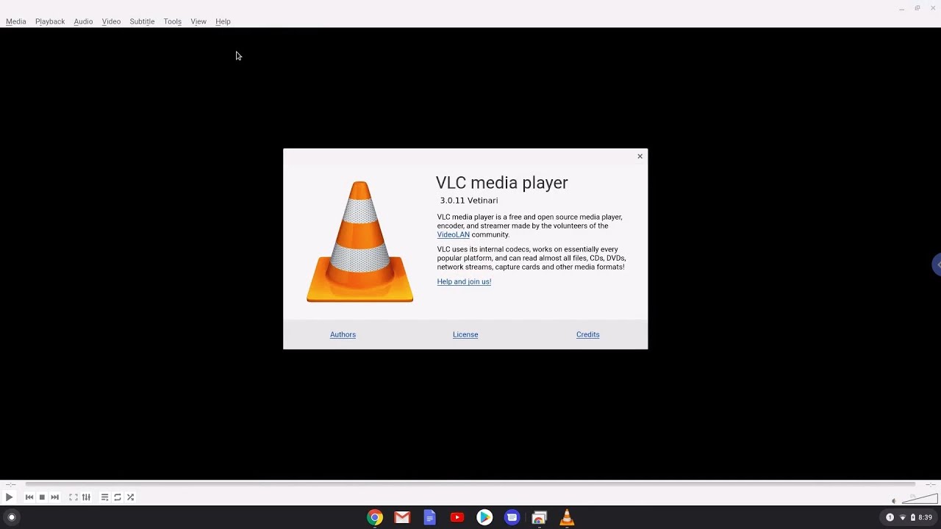Image resolution: width=941 pixels, height=529 pixels.
Task: Click the '3.0.11 Vetinari' version text
Action: coord(469,201)
